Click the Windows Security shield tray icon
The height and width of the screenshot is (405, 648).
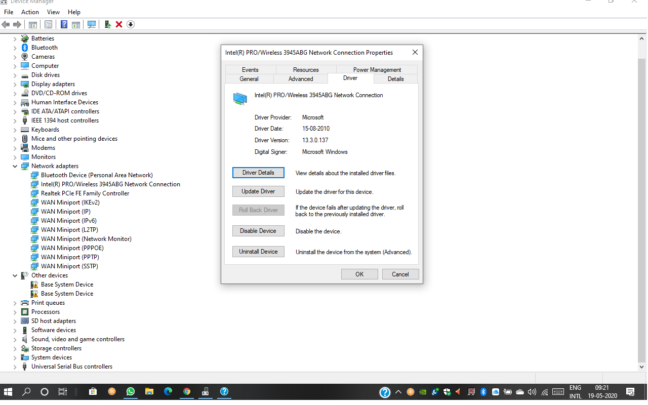click(x=447, y=392)
